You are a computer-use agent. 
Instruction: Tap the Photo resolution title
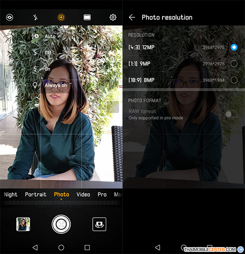(167, 18)
